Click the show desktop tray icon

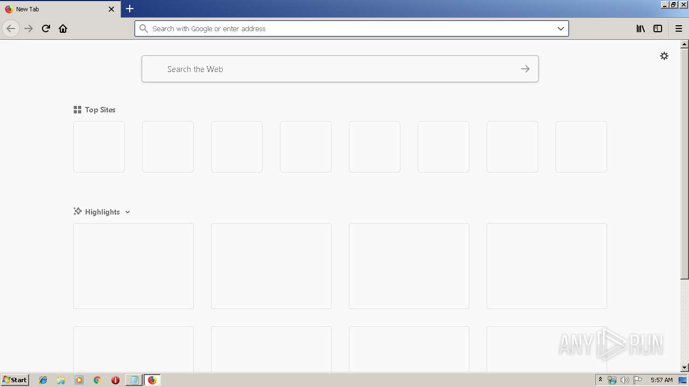click(x=683, y=380)
